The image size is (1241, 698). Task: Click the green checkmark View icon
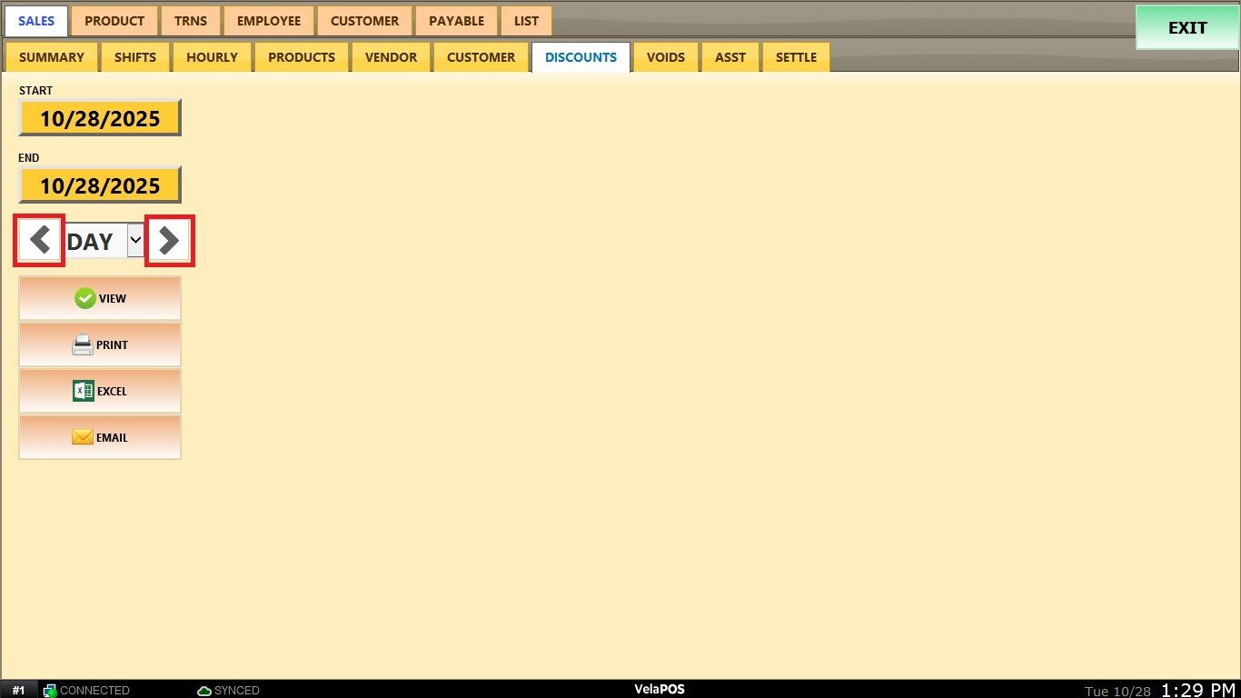point(85,298)
